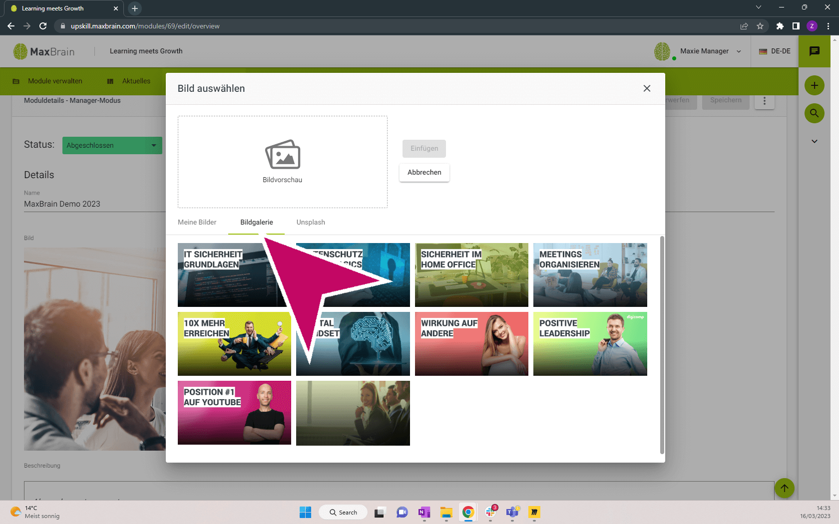Screen dimensions: 839x524
Task: Open the DE-DE language selector
Action: click(x=775, y=51)
